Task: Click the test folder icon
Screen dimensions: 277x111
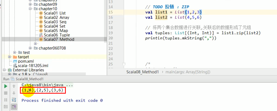Action: (20, 52)
